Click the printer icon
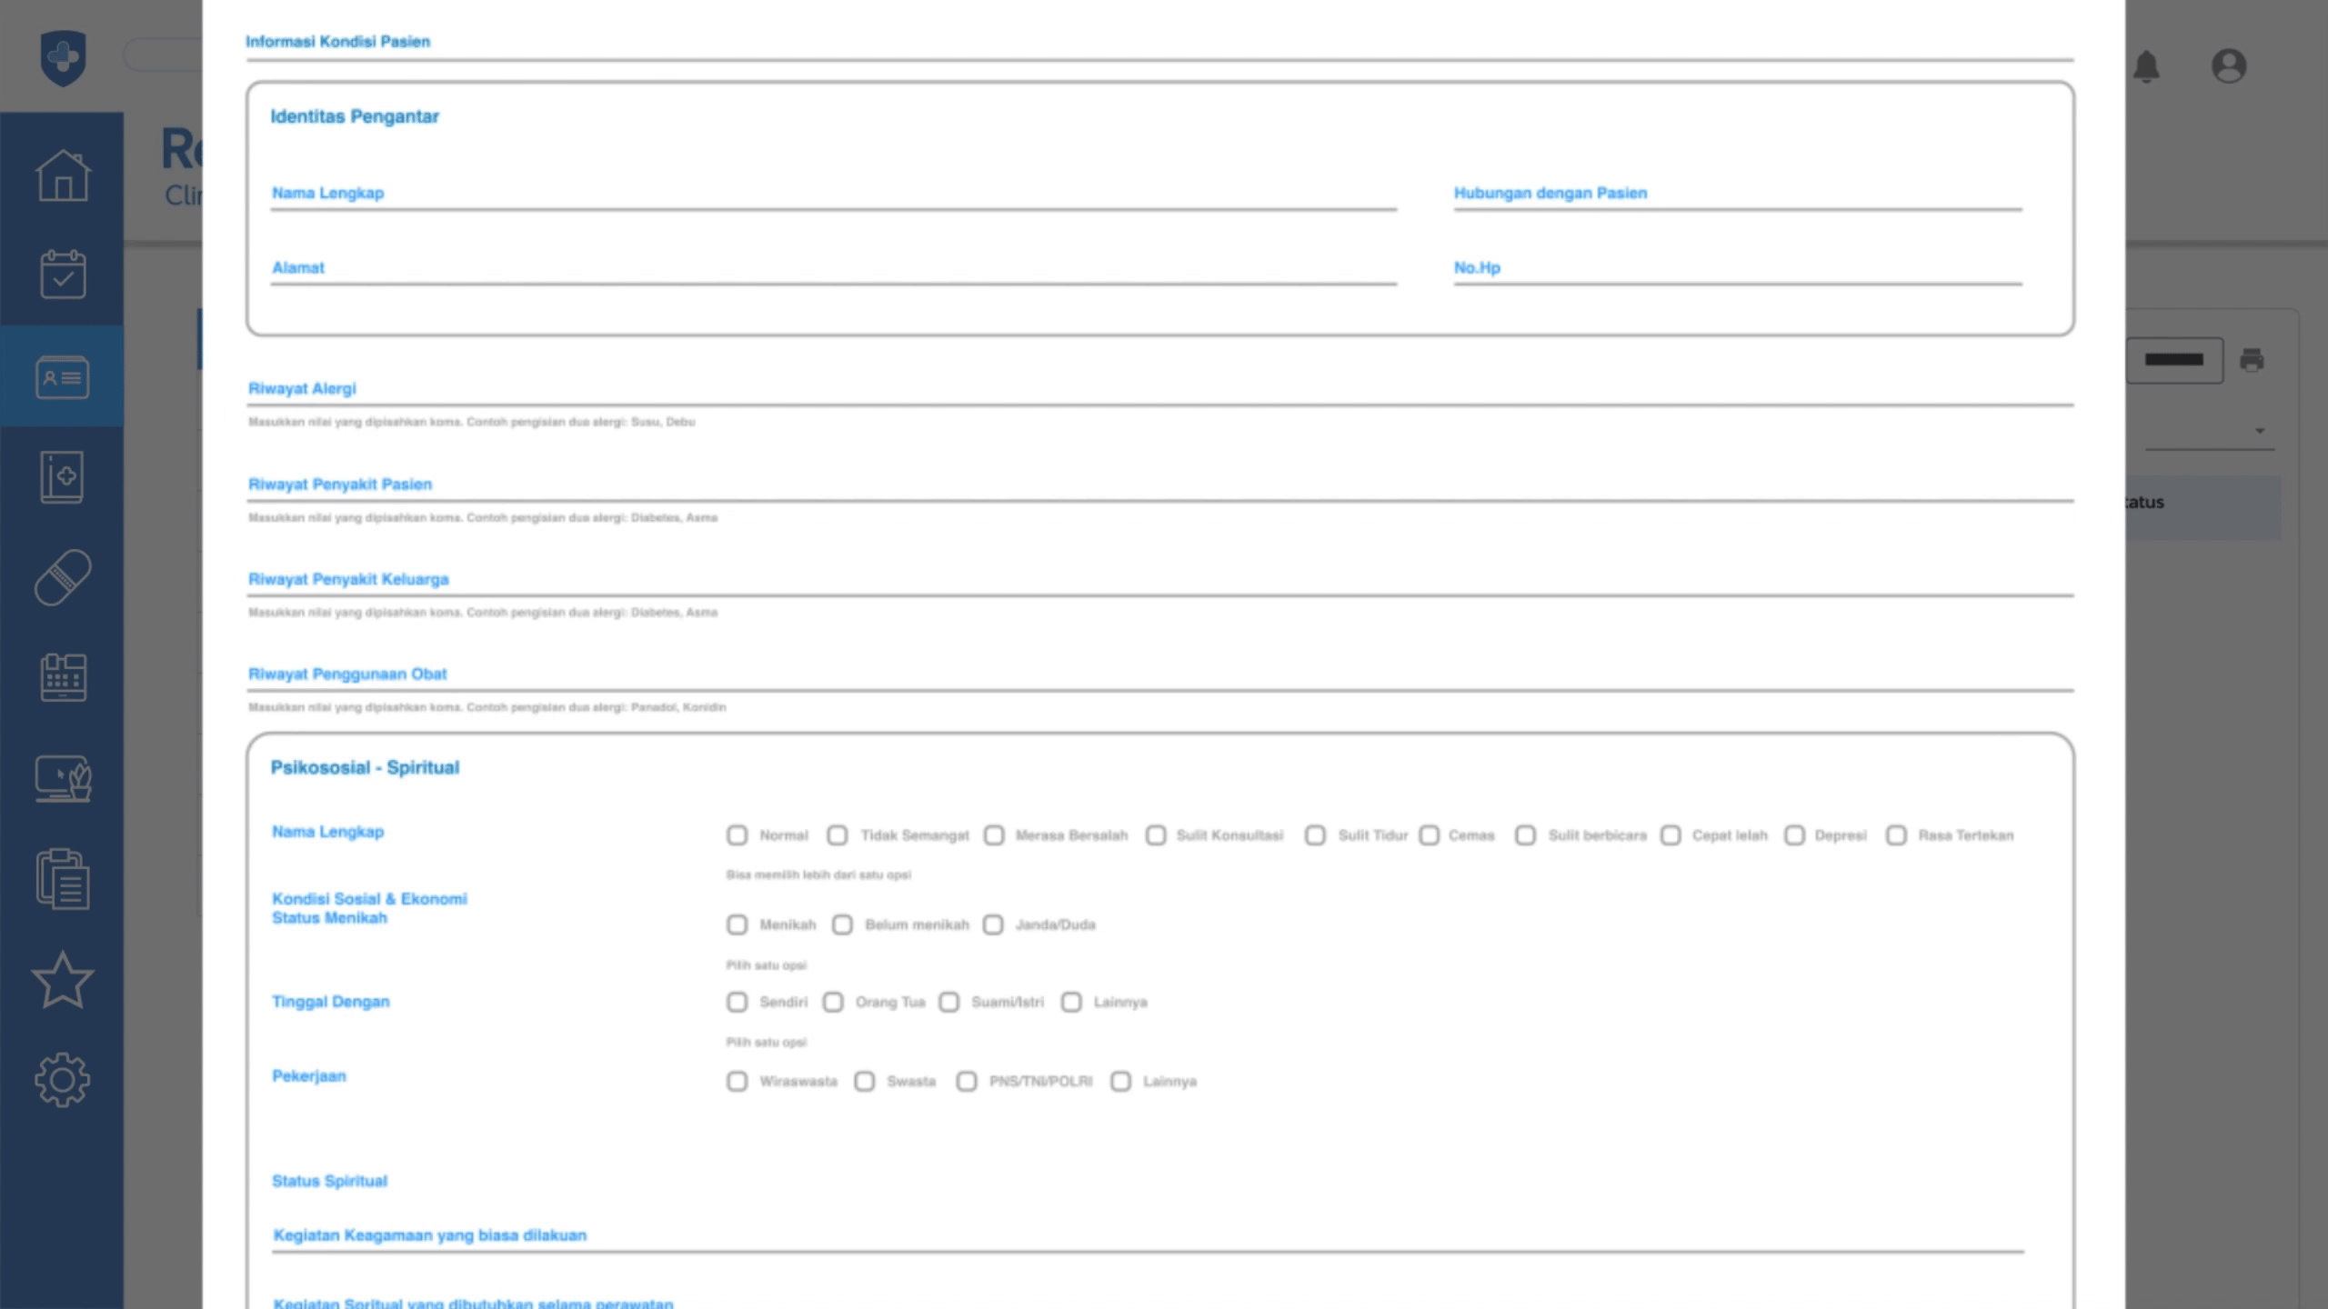 point(2252,360)
